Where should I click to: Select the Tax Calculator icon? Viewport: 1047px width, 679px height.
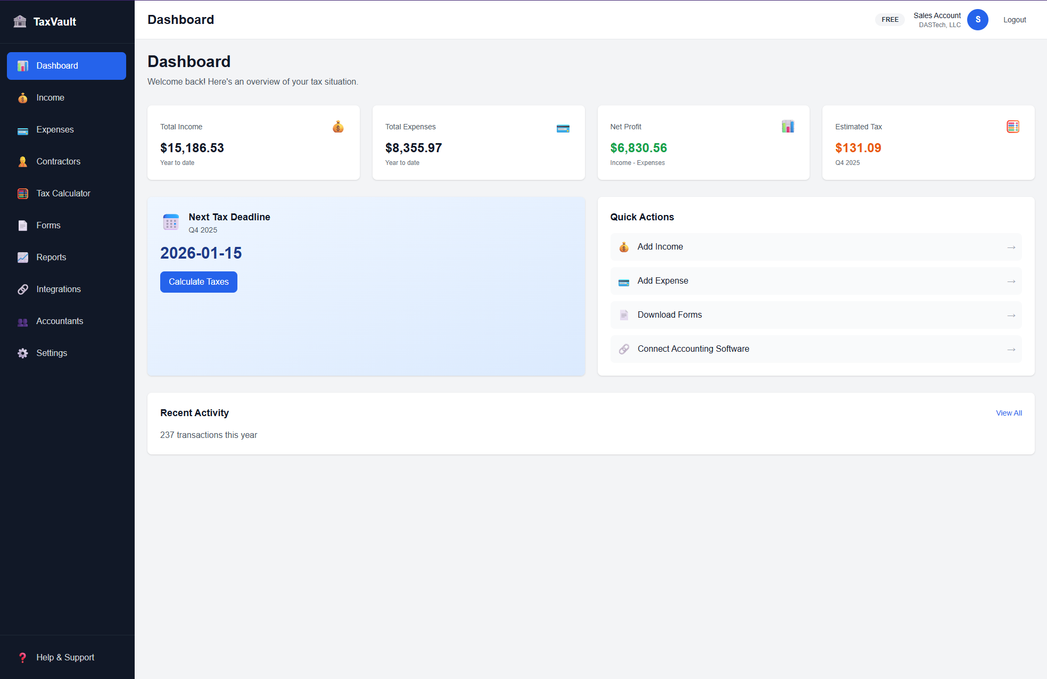point(23,193)
